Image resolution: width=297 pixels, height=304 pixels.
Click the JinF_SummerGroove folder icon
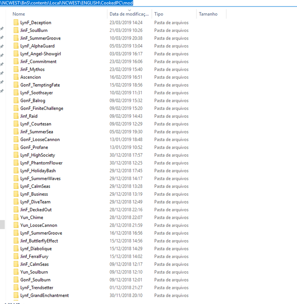tap(16, 38)
